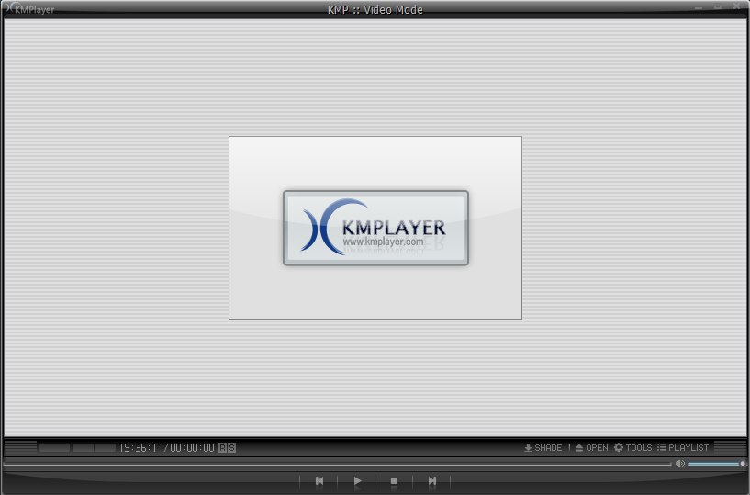
Task: Click the KMP :: Video Mode title
Action: pyautogui.click(x=375, y=9)
